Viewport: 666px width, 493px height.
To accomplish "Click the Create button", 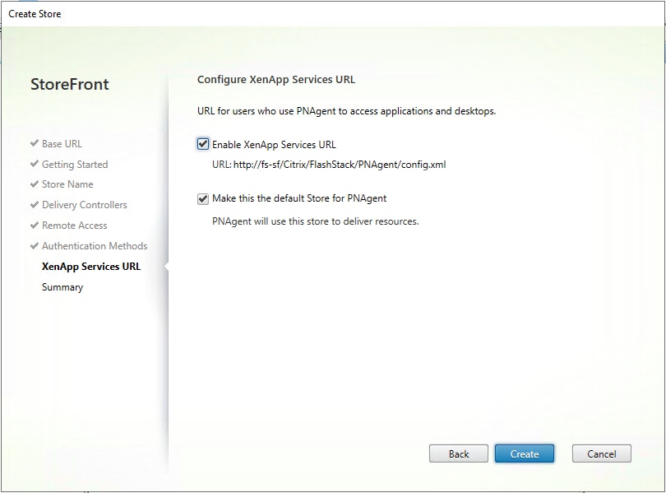I will (525, 453).
